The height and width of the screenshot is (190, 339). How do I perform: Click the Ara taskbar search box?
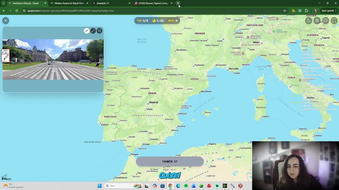tap(123, 186)
